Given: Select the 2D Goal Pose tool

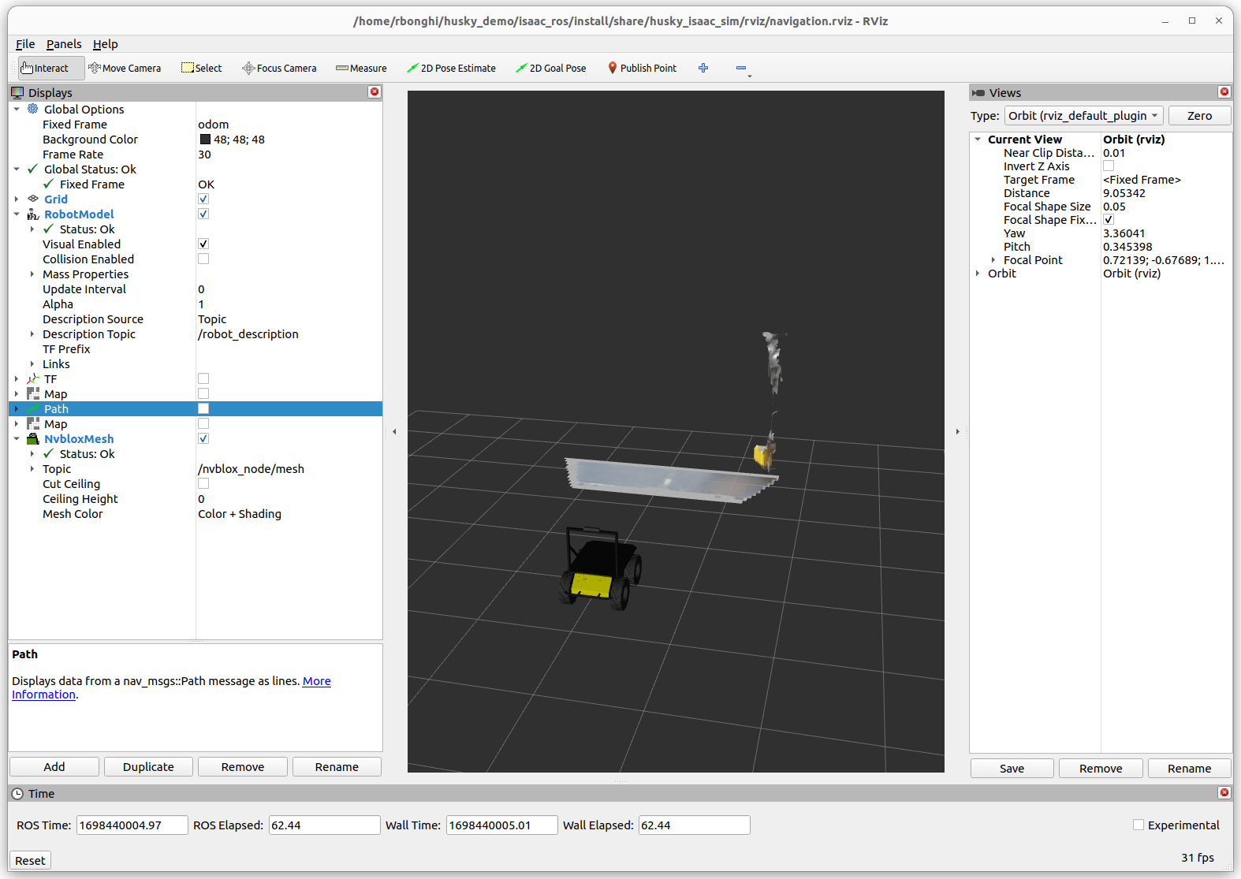Looking at the screenshot, I should point(550,68).
